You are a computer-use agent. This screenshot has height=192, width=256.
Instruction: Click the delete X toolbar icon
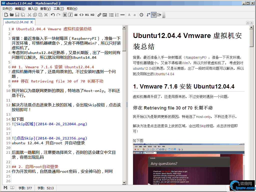[46, 15]
